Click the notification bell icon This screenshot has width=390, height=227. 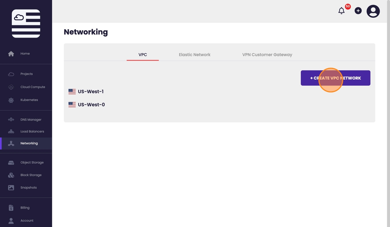tap(341, 11)
